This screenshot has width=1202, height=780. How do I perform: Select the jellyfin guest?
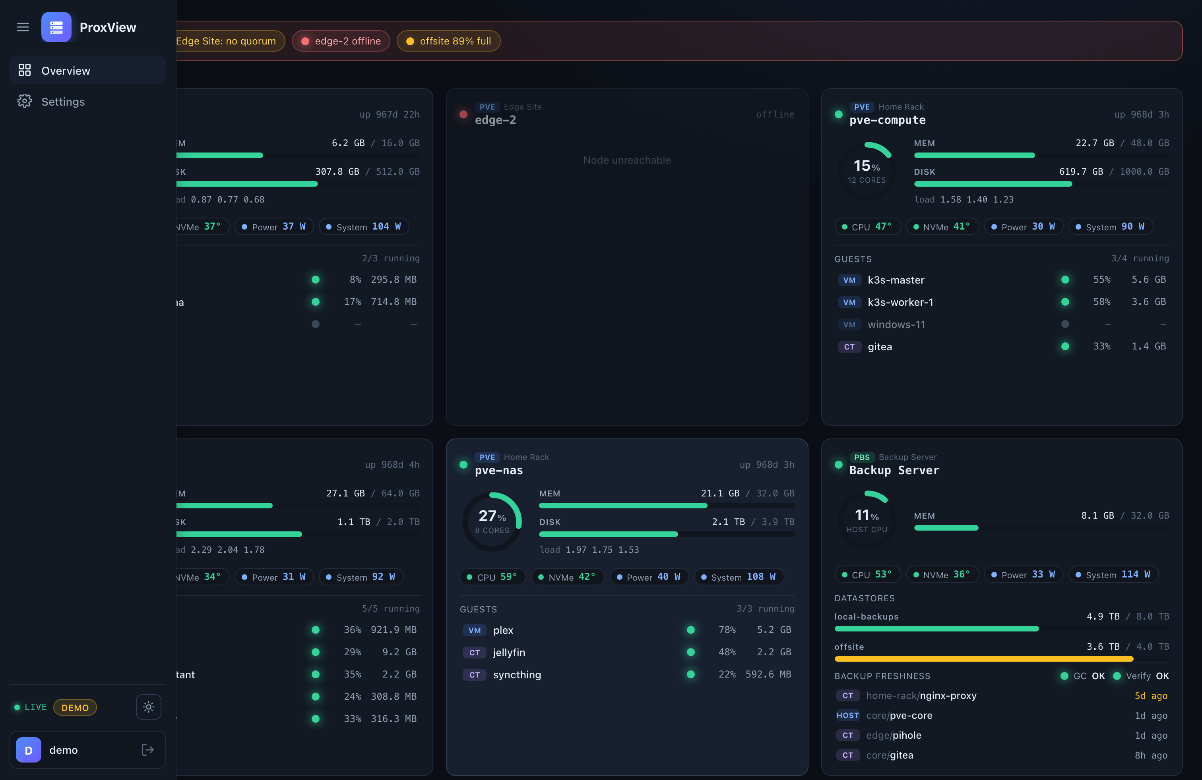627,653
